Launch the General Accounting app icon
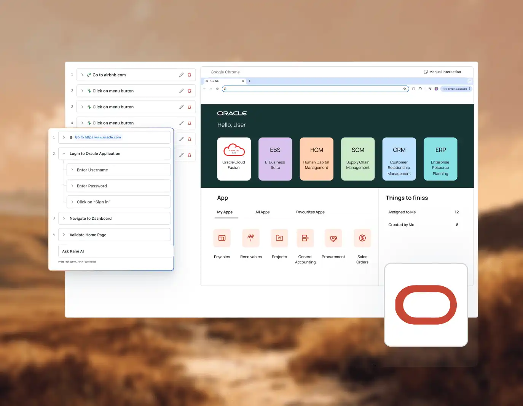523x406 pixels. 305,238
